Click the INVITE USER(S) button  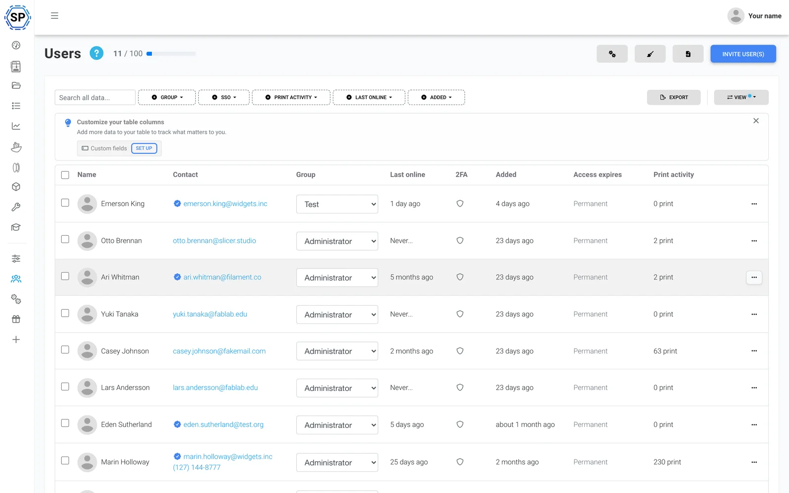click(x=743, y=54)
